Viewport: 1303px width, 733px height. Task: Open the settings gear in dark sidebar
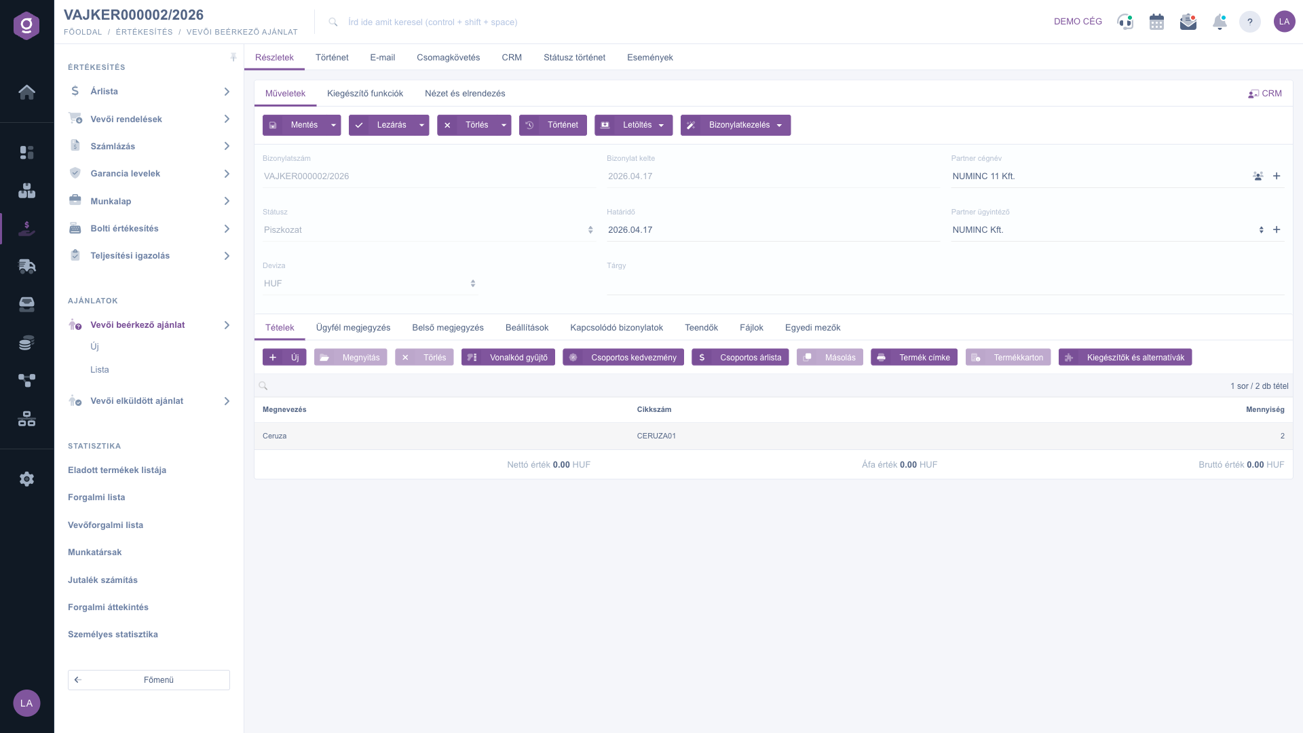(26, 479)
